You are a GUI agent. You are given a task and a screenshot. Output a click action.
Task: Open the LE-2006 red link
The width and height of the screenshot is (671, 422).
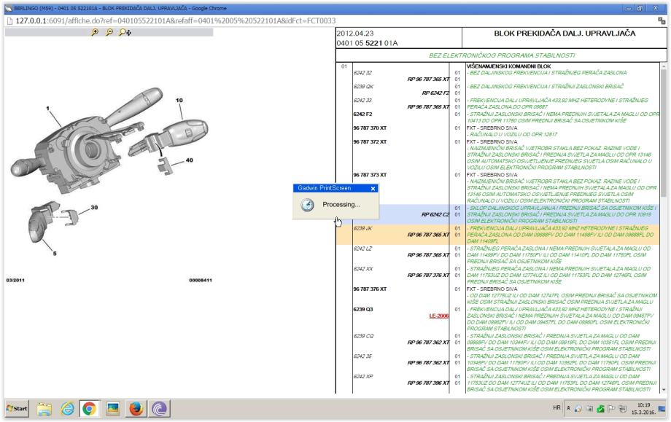pos(438,316)
